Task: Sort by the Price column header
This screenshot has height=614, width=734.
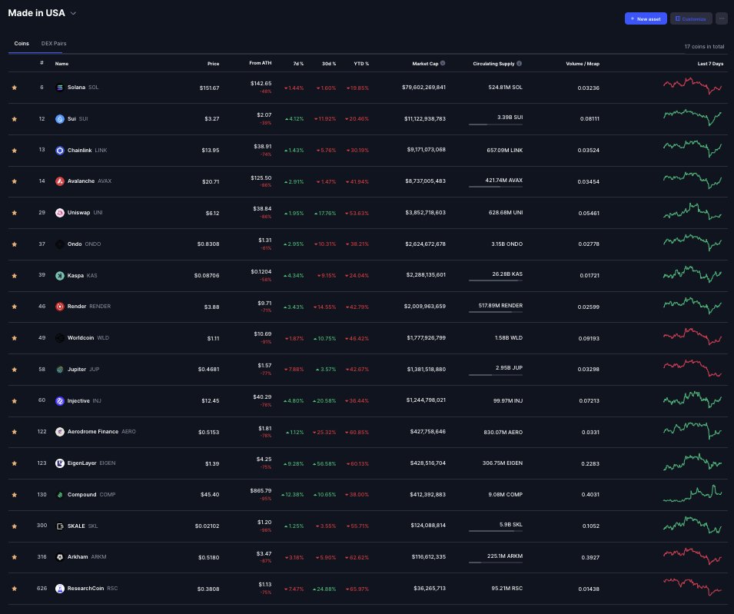Action: pos(214,64)
